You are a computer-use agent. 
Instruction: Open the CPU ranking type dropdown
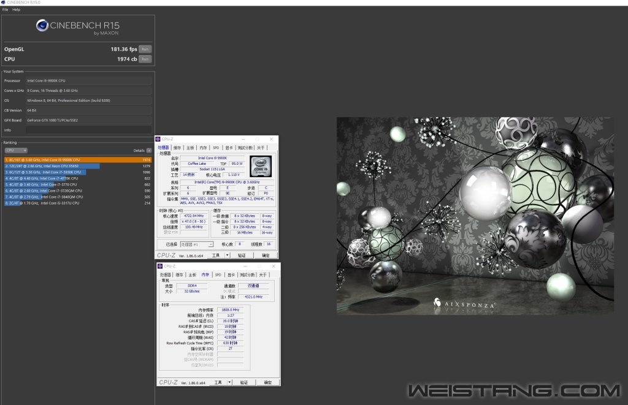16,151
